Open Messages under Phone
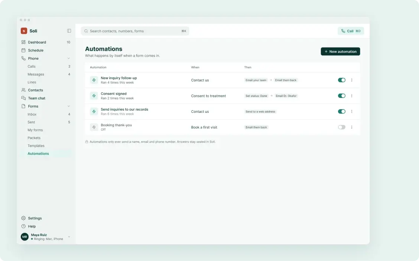This screenshot has width=419, height=261. [46, 74]
